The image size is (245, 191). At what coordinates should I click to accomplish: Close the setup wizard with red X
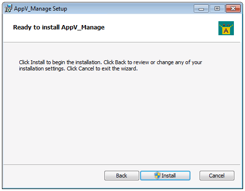tap(233, 9)
